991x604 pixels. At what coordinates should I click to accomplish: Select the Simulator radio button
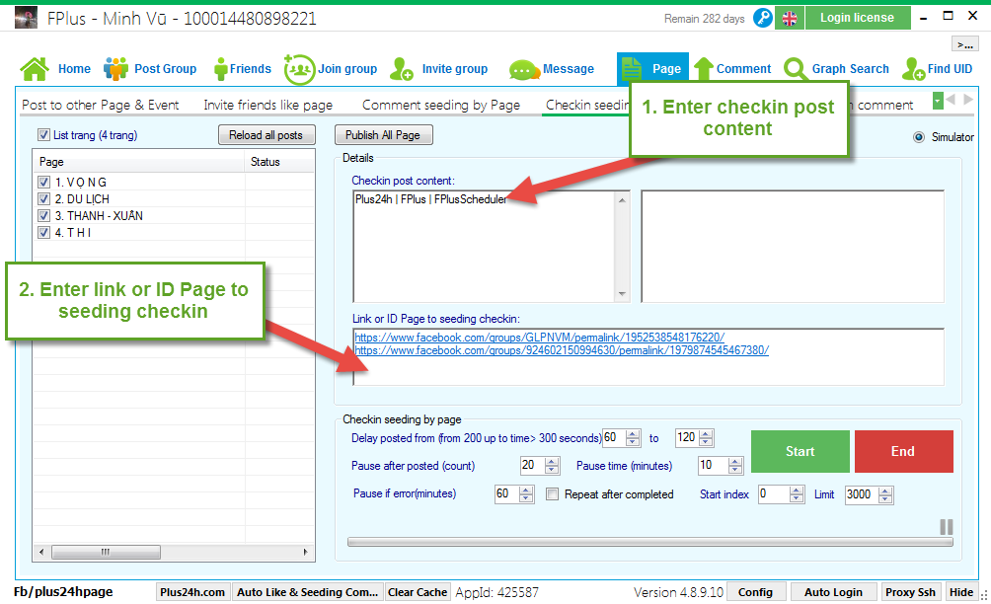[920, 137]
